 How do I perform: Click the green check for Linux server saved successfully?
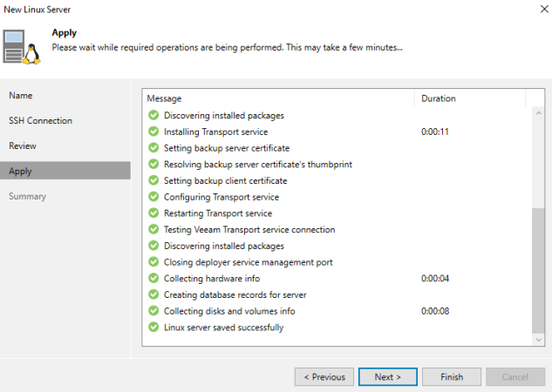[153, 328]
